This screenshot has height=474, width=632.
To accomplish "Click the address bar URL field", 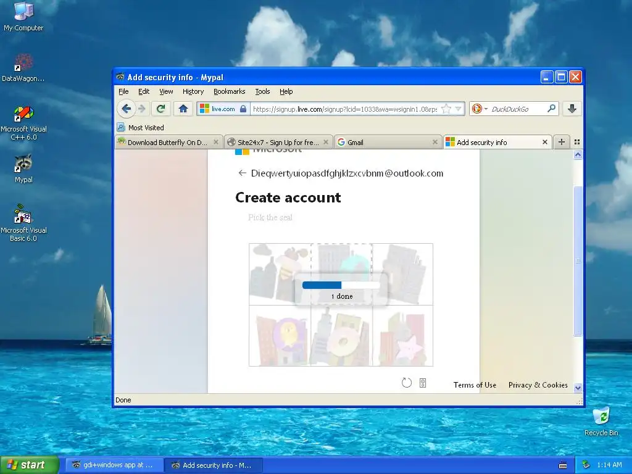I will pos(344,109).
